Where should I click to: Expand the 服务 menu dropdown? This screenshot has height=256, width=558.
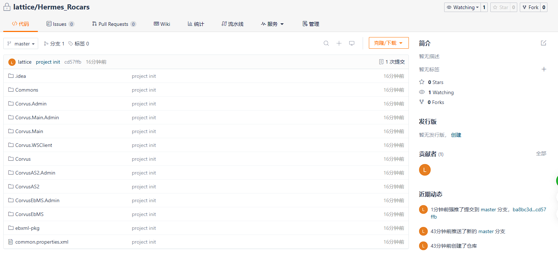tap(272, 24)
